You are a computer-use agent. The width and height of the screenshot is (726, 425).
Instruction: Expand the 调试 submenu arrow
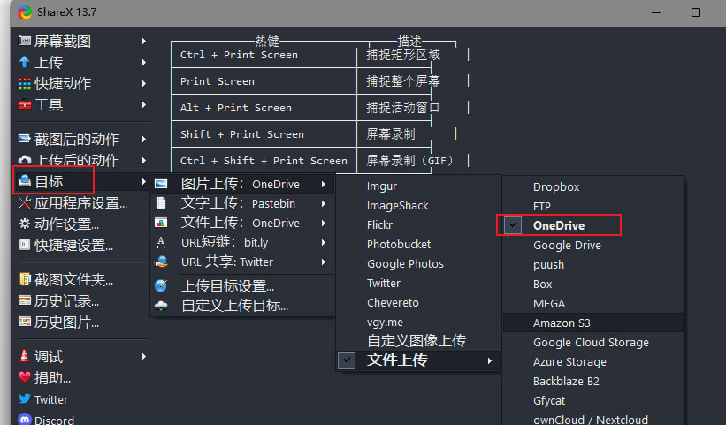pyautogui.click(x=144, y=357)
